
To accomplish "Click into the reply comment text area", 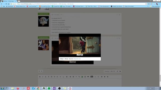I will [80, 82].
